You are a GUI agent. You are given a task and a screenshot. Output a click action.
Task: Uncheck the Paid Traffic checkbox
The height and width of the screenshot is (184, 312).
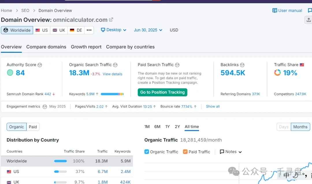tap(185, 152)
